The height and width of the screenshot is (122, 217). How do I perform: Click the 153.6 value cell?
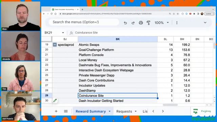pyautogui.click(x=182, y=50)
